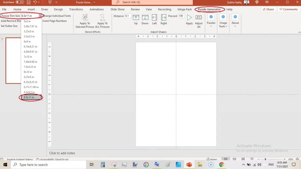301x169 pixels.
Task: Open File Explorer on taskbar
Action: click(x=200, y=165)
